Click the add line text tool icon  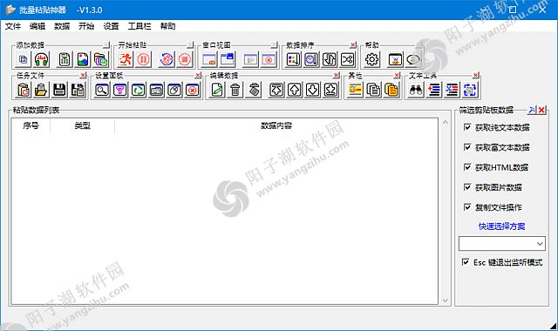(x=434, y=90)
